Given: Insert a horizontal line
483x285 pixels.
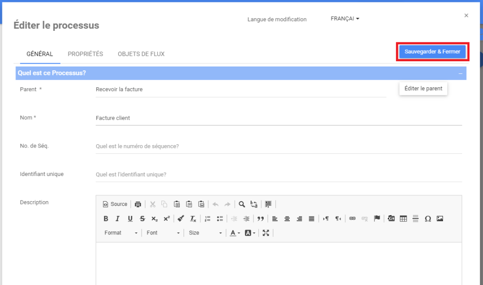Looking at the screenshot, I should pos(415,218).
